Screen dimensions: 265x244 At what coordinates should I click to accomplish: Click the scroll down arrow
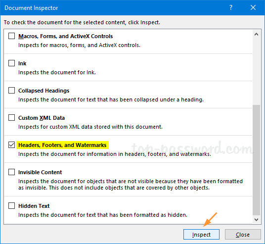click(256, 220)
